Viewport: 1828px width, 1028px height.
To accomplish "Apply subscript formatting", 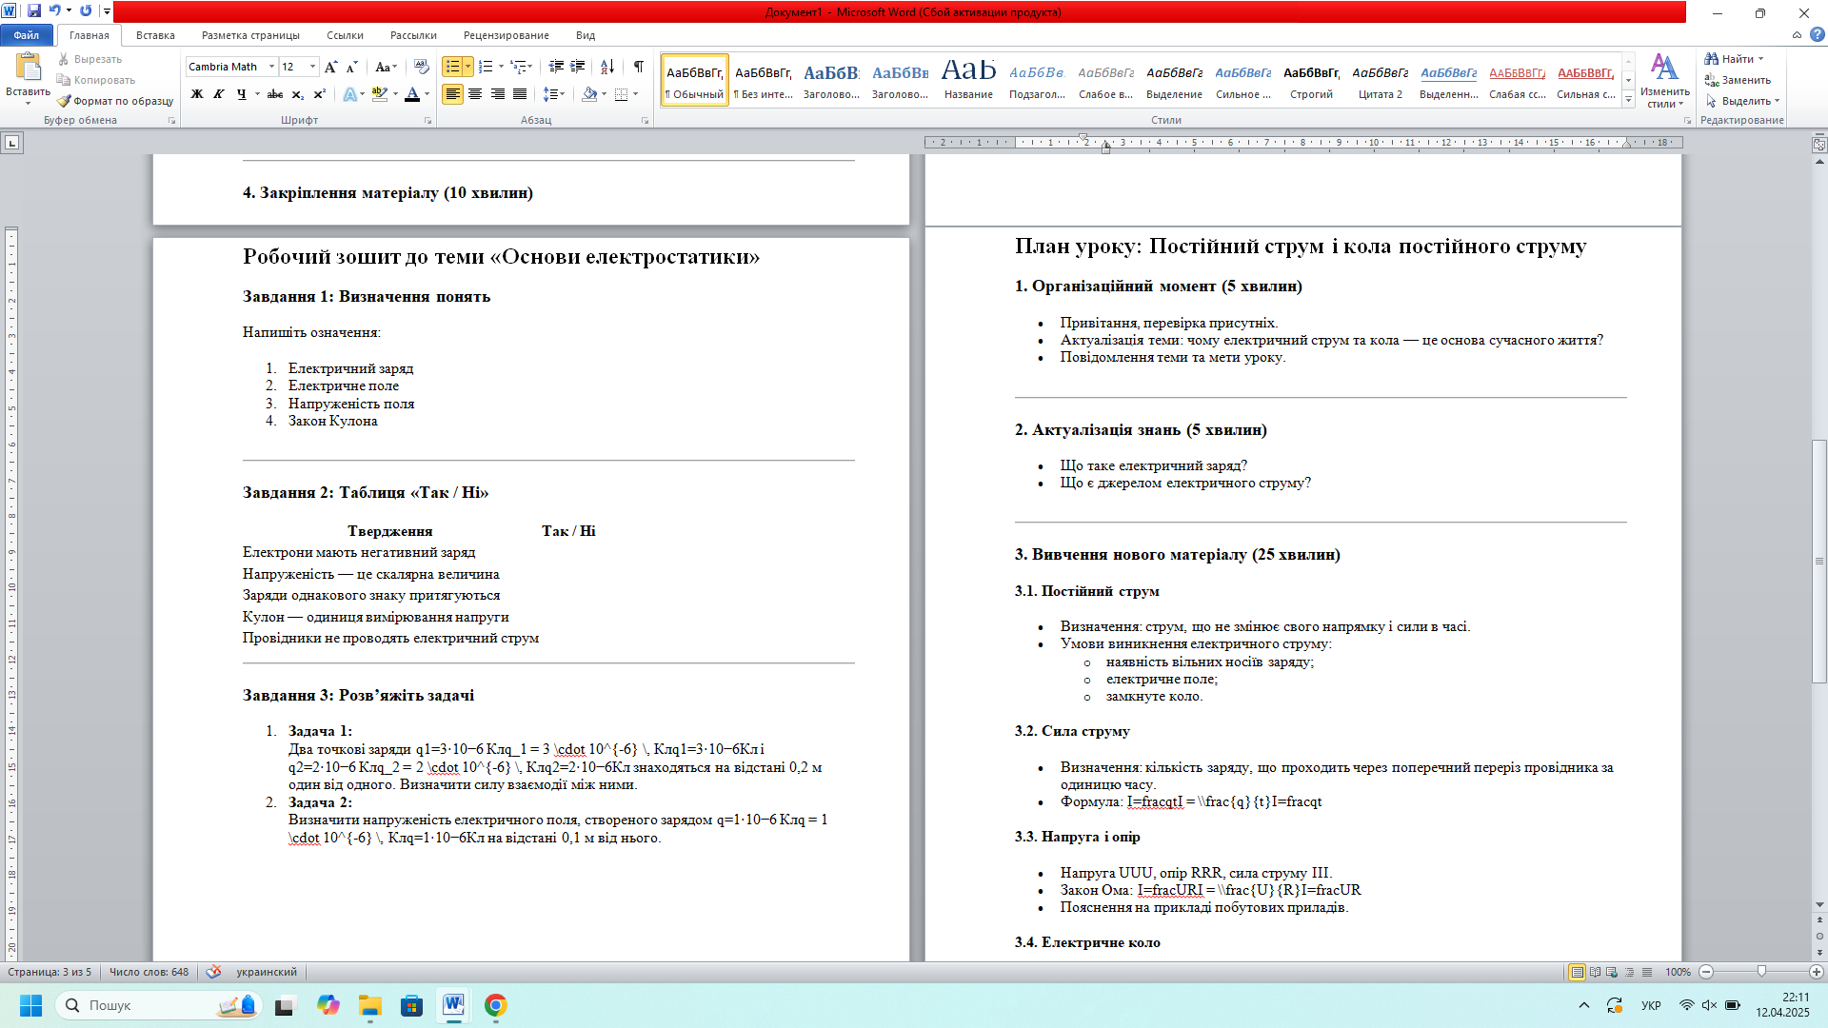I will pyautogui.click(x=297, y=94).
